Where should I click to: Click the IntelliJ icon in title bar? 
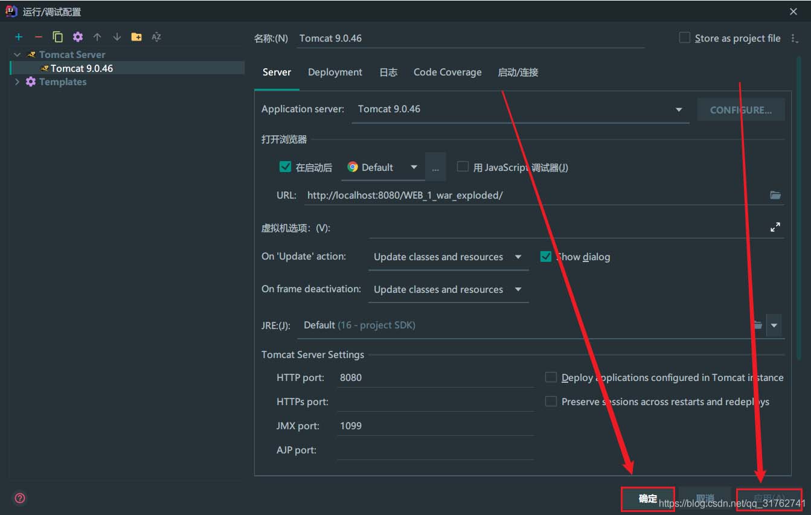pyautogui.click(x=11, y=11)
